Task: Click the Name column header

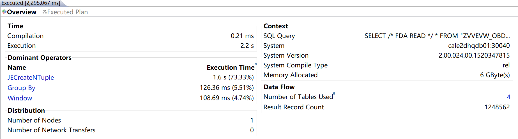Action: [x=17, y=67]
